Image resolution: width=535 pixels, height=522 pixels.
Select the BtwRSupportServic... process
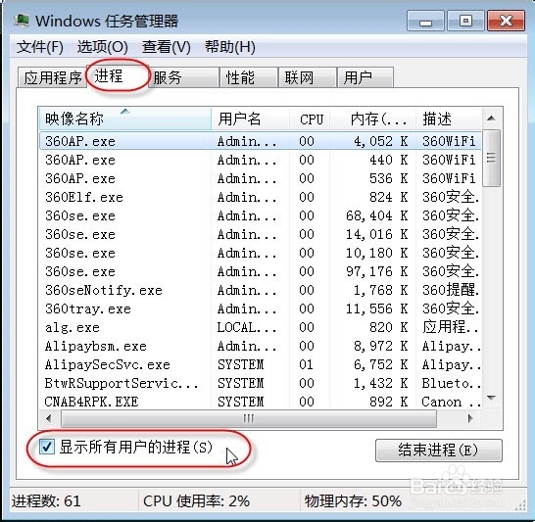coord(261,383)
